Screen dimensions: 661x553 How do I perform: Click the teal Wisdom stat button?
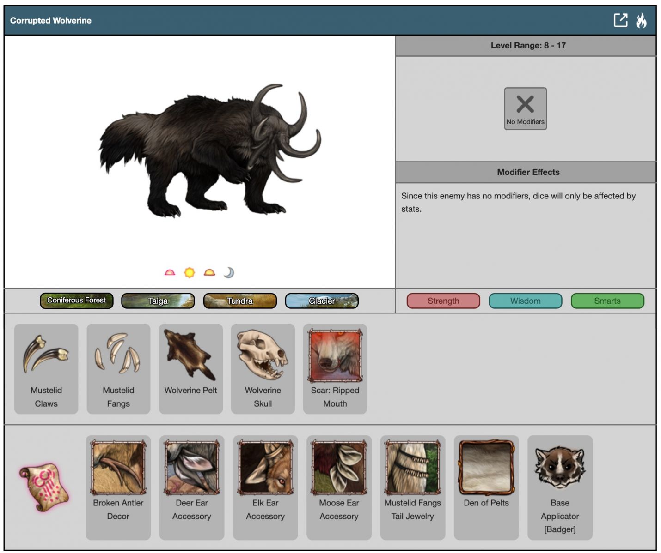pos(525,301)
